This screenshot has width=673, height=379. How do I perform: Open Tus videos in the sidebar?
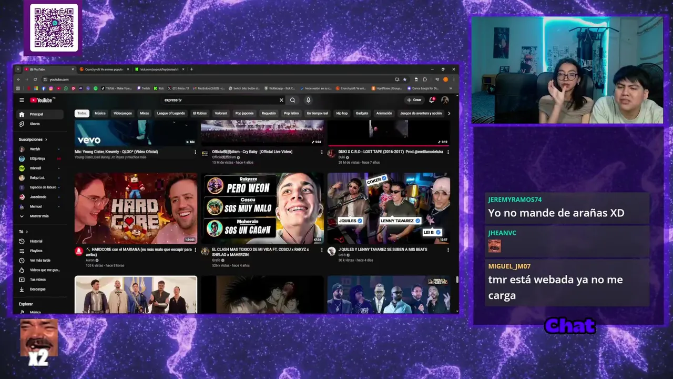click(40, 280)
